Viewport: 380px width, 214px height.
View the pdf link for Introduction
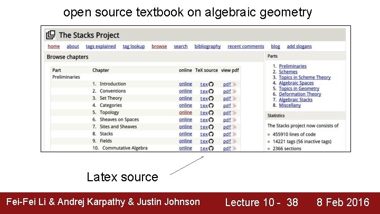[x=227, y=84]
